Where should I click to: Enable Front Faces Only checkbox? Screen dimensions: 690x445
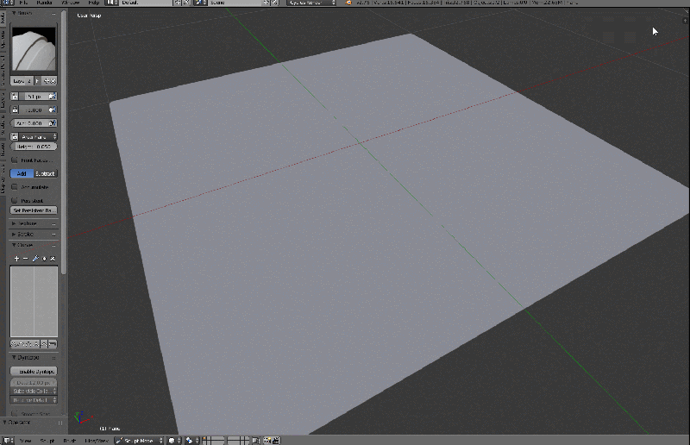coord(15,160)
